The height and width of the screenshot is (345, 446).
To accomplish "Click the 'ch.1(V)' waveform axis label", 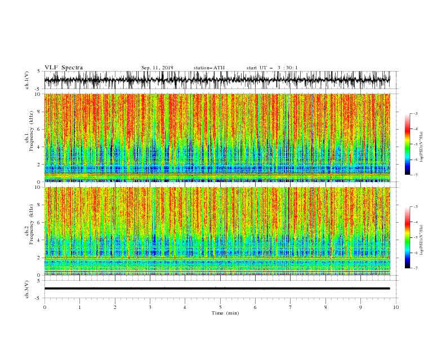I will [x=27, y=80].
